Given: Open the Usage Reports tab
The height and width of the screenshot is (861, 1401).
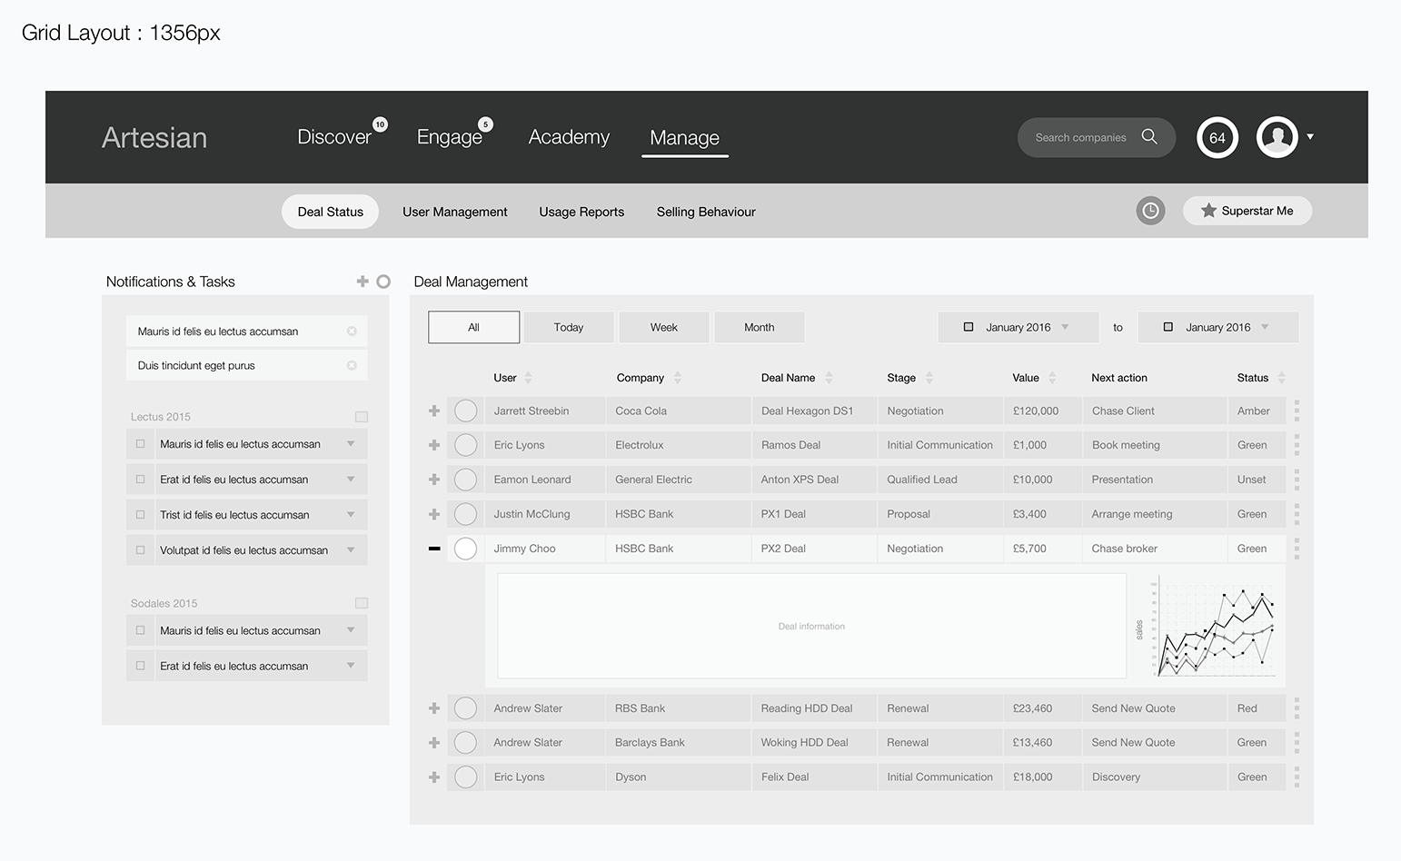Looking at the screenshot, I should 581,212.
